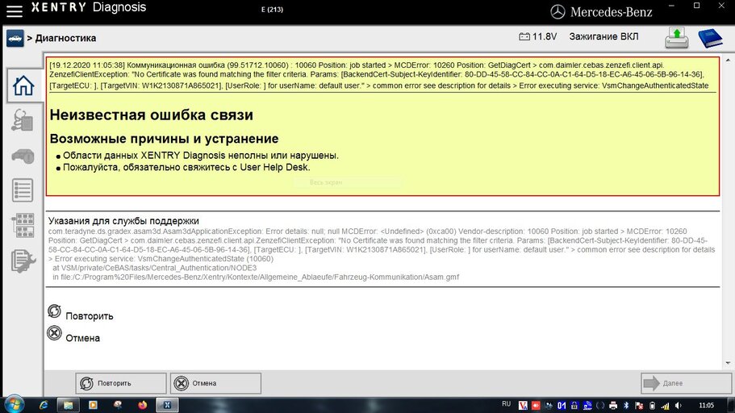Click the Зажигание ВКЛ status text
The image size is (735, 413).
[x=603, y=36]
